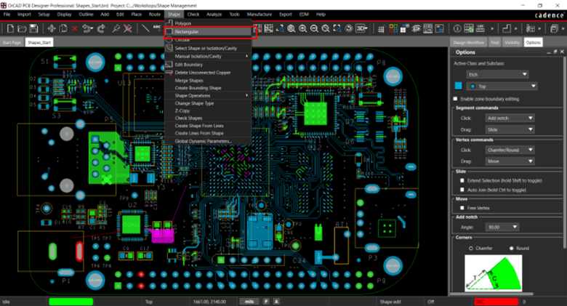Choose Rectangular from the Shape menu
This screenshot has width=567, height=306.
coord(208,32)
